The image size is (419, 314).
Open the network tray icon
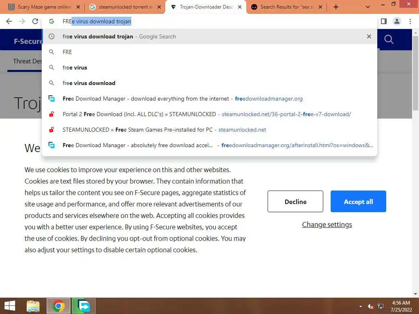(x=381, y=306)
